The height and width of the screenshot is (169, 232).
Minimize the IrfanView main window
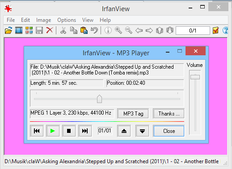(x=190, y=8)
